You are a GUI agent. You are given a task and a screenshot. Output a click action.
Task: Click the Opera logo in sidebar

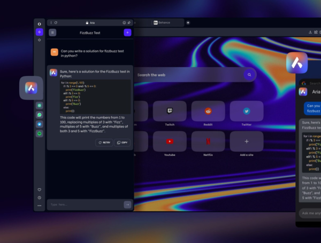click(x=39, y=23)
